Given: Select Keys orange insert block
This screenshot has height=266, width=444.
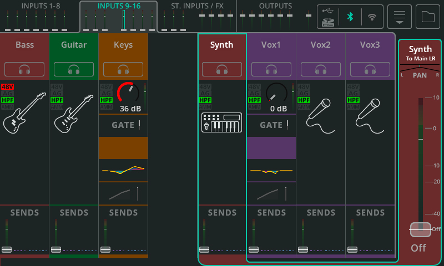Looking at the screenshot, I should 123,148.
